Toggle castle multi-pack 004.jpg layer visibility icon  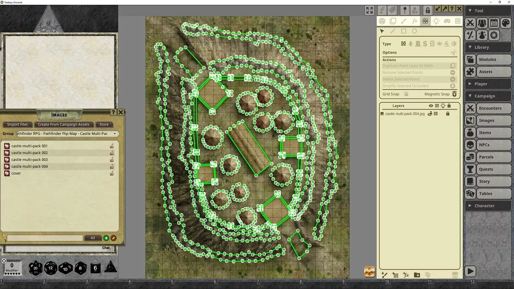[430, 114]
